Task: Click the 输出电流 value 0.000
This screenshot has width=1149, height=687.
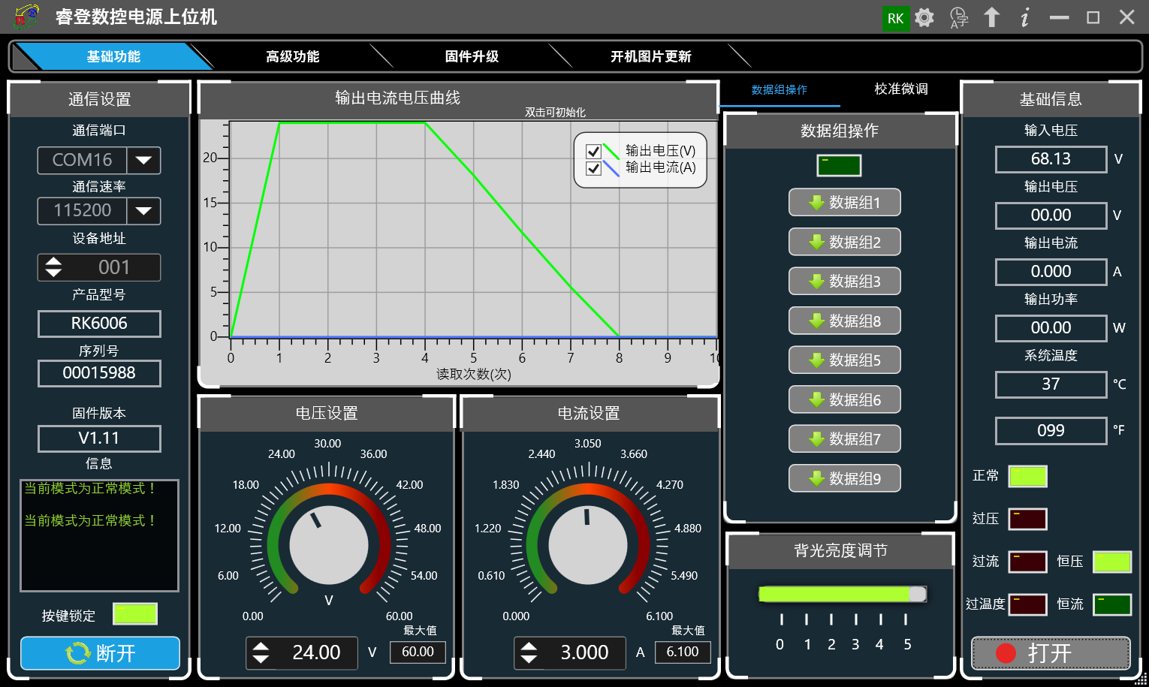Action: tap(1051, 272)
